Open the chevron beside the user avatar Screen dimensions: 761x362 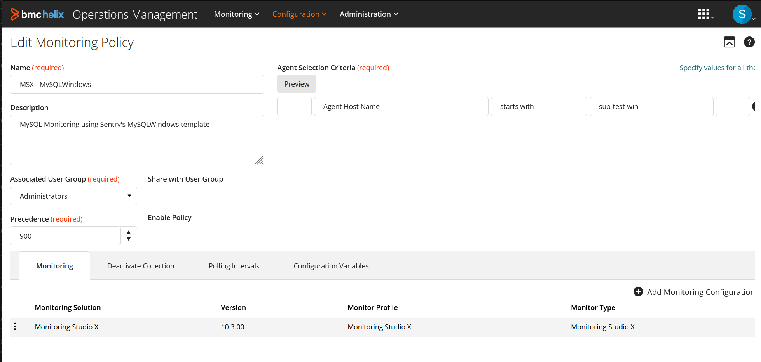tap(754, 18)
